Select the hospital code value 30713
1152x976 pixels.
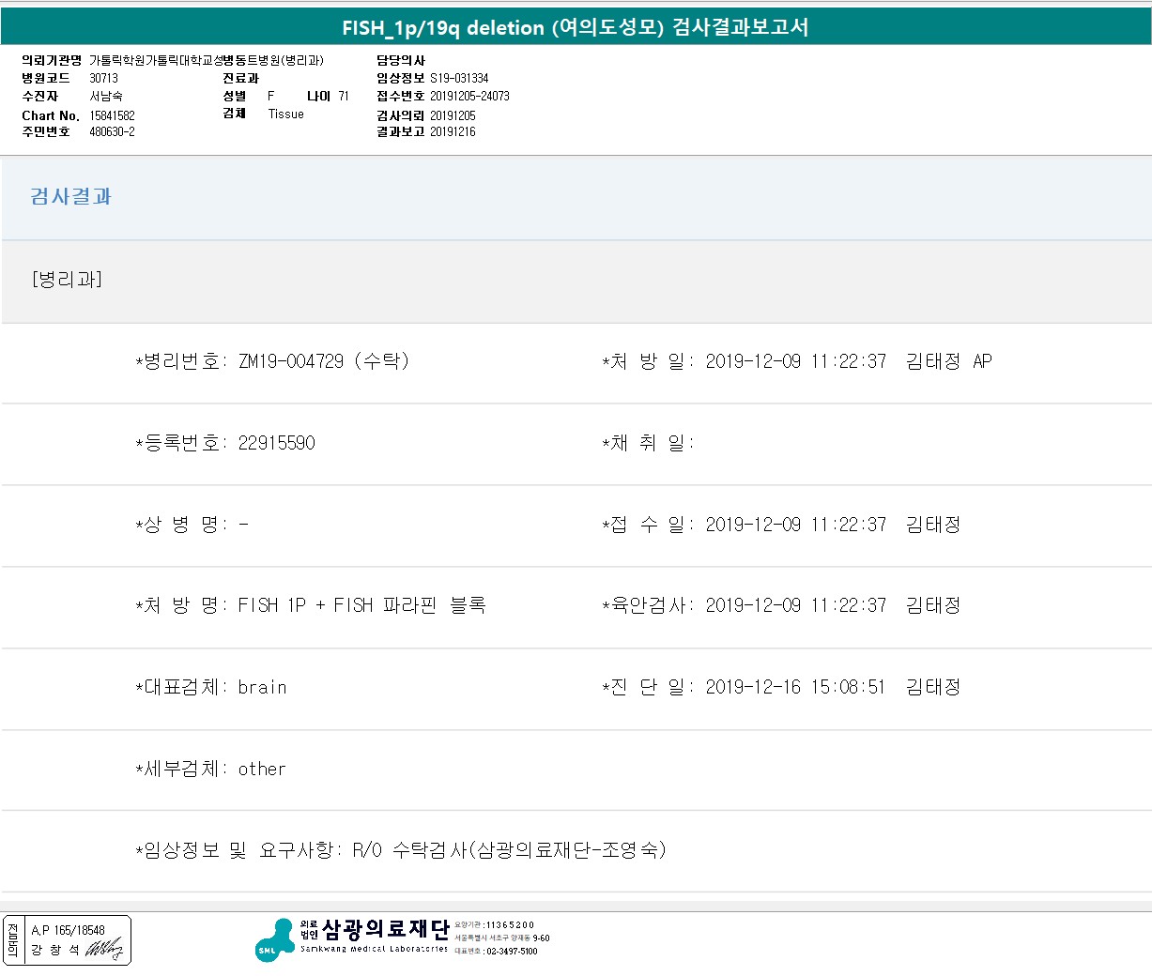point(103,79)
